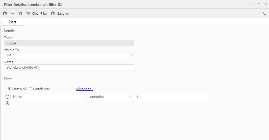269x140 pixels.
Task: Open the Visible To dropdown
Action: tap(69, 55)
